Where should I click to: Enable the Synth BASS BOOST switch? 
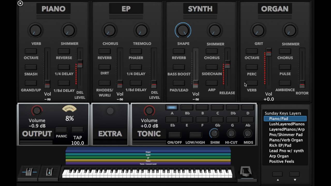[179, 67]
